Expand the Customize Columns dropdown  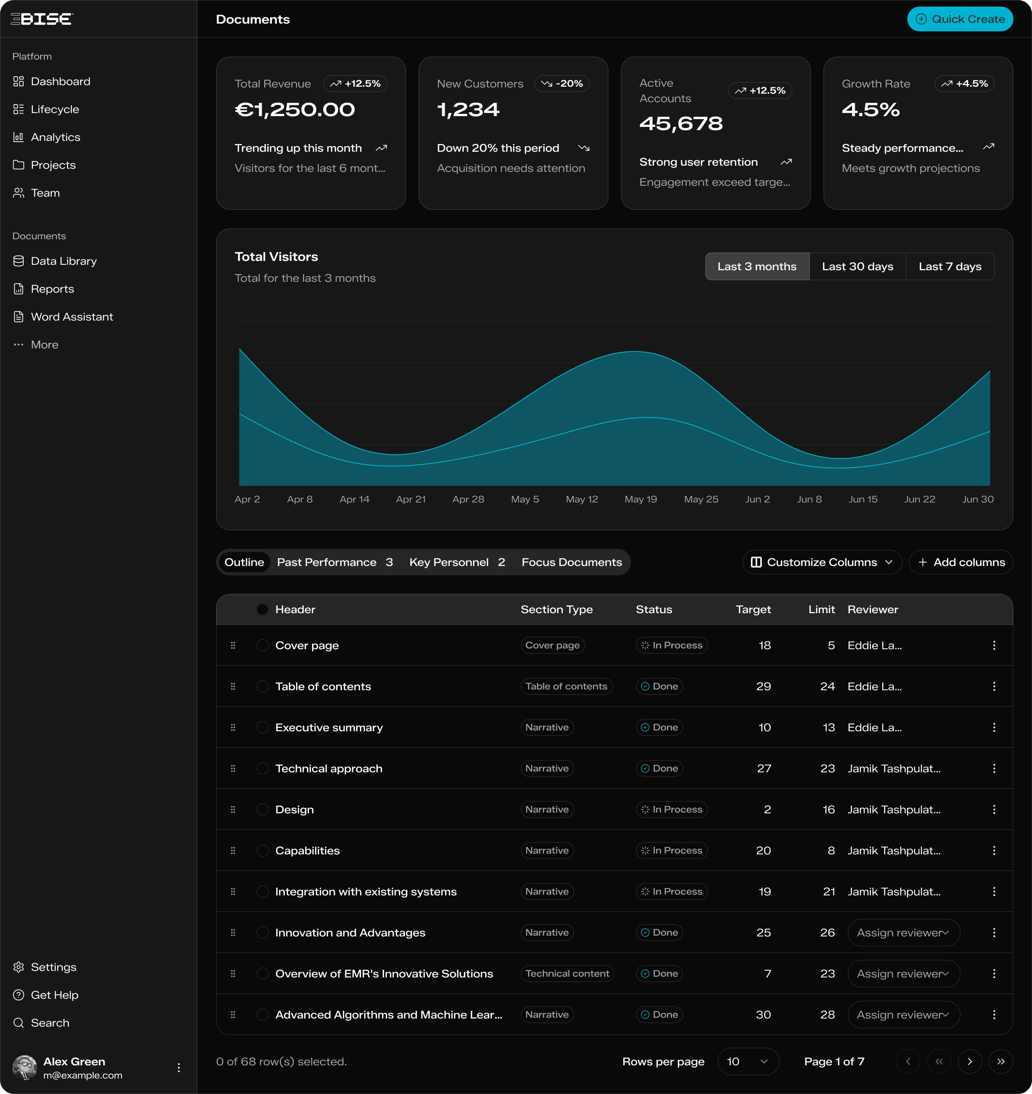[x=822, y=562]
